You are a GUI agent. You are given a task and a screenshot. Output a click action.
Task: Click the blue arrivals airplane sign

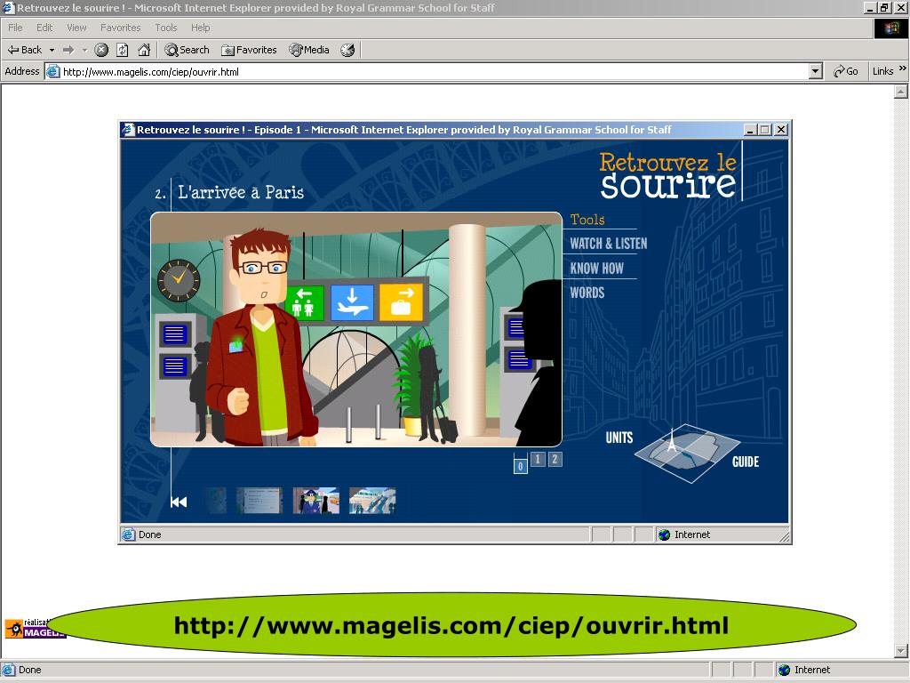coord(352,302)
